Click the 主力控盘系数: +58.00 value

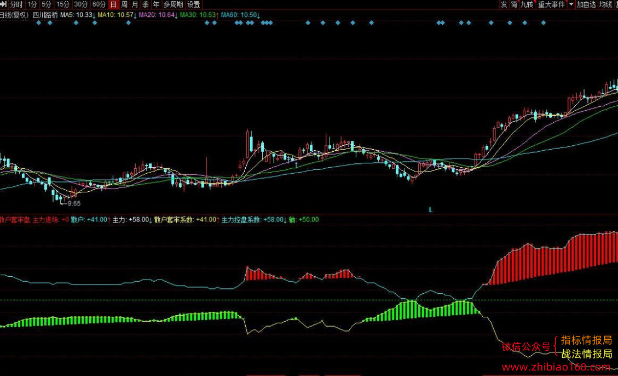pyautogui.click(x=254, y=220)
